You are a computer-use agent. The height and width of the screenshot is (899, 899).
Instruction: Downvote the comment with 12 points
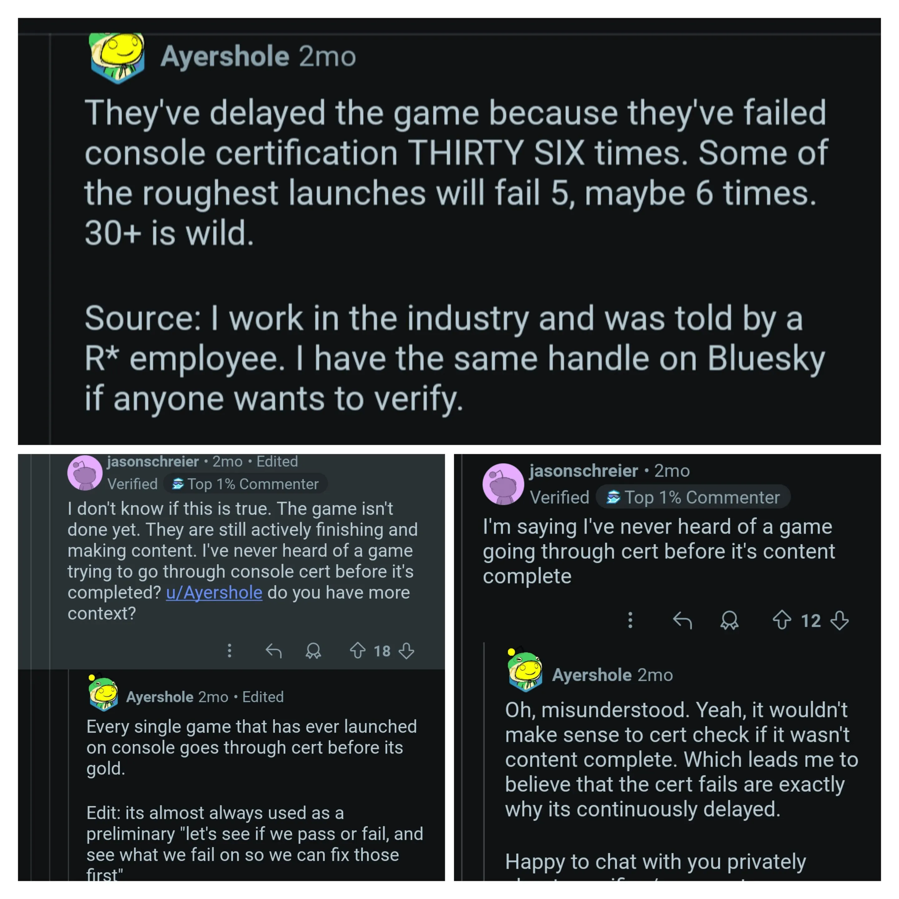(840, 620)
